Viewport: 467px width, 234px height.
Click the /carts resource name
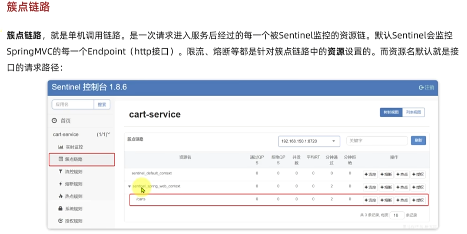click(x=141, y=199)
